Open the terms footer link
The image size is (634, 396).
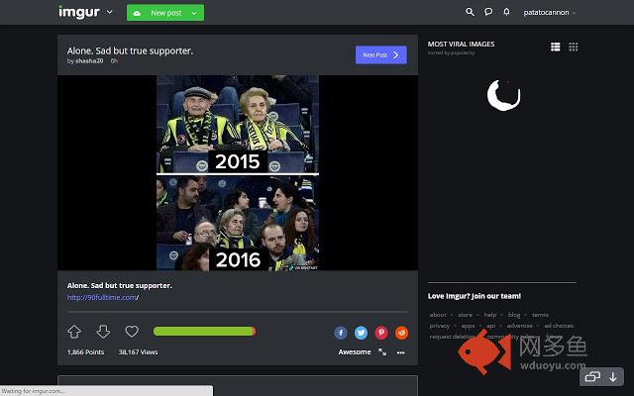[x=540, y=315]
